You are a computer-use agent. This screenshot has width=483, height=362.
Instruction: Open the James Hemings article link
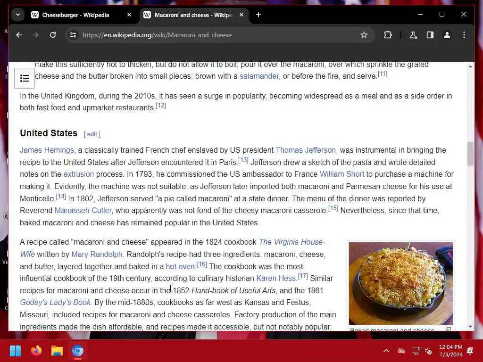point(47,150)
